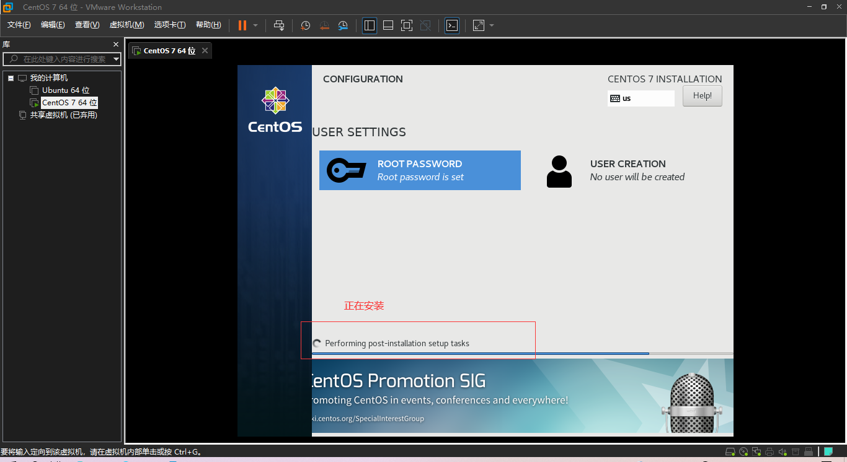Click the printer status bar icon
This screenshot has height=462, width=847.
pyautogui.click(x=769, y=451)
